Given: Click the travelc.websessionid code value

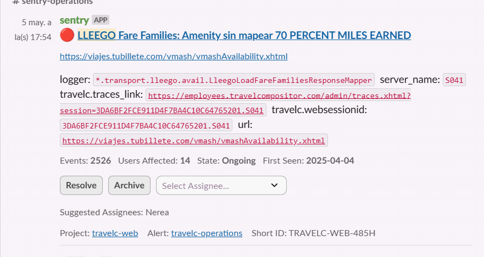Looking at the screenshot, I should [146, 125].
